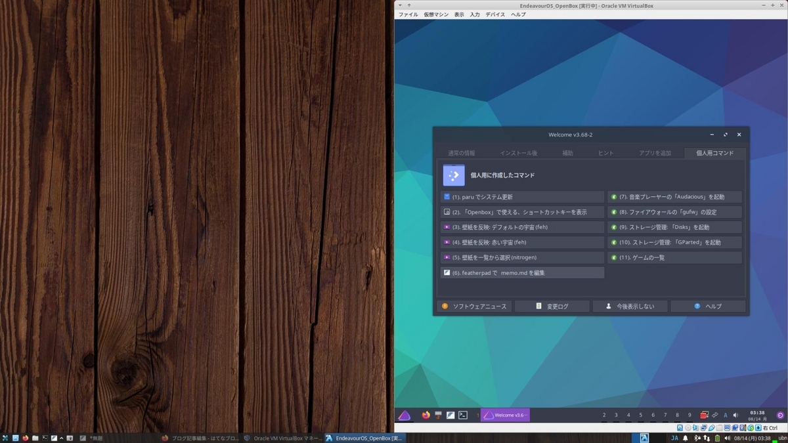Open host notification bell icon

point(686,438)
